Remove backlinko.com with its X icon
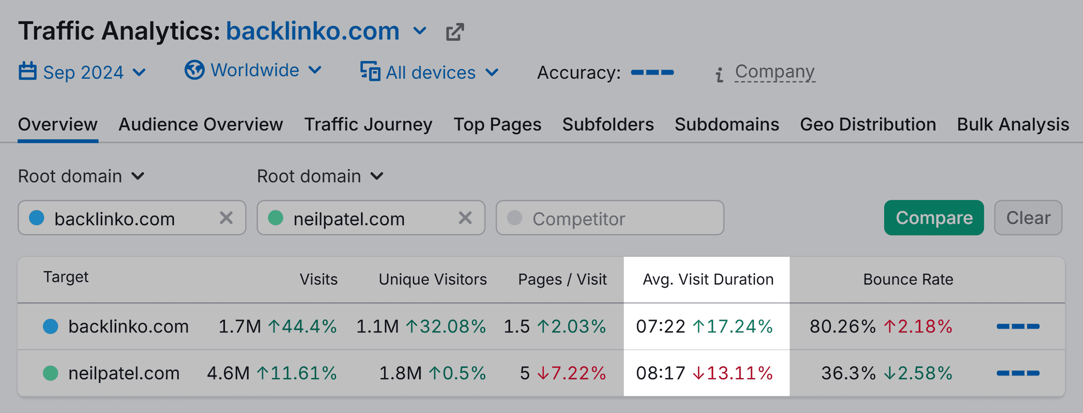 (x=226, y=217)
